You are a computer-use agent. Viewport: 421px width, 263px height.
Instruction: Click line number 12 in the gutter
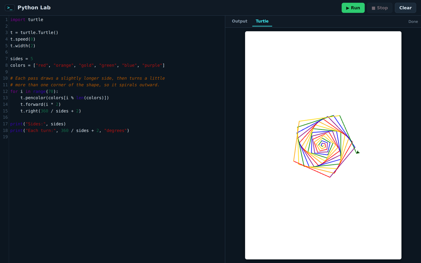tap(5, 91)
